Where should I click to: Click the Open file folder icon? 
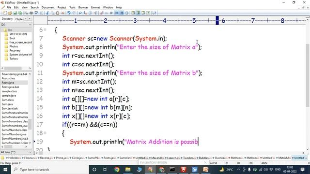click(x=10, y=13)
